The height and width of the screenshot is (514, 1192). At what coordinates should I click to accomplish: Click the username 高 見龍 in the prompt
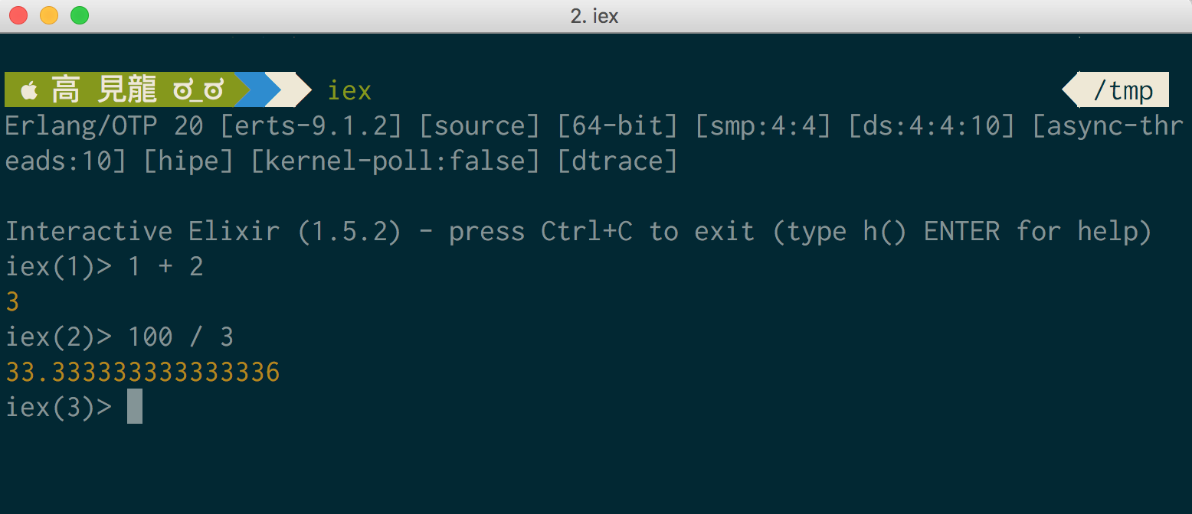104,90
